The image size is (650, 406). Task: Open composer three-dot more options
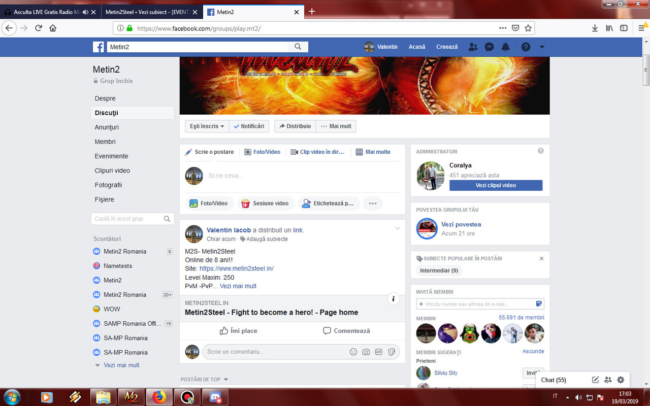point(373,204)
